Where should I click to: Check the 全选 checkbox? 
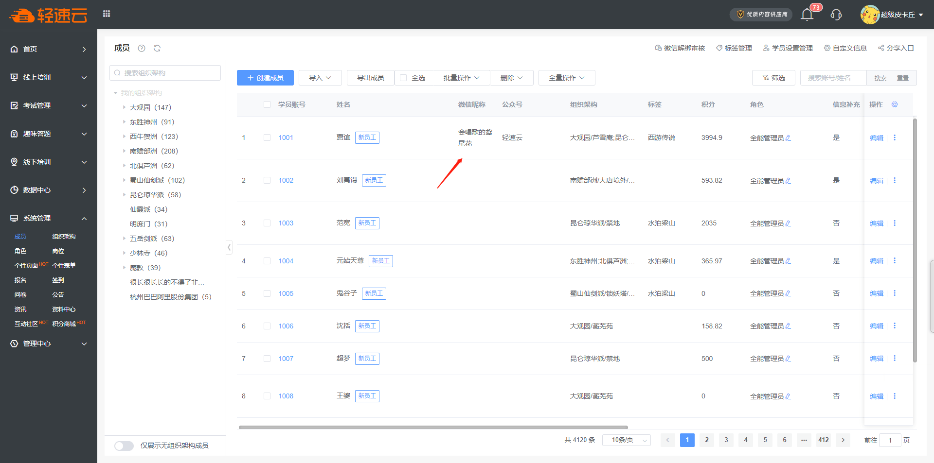pos(403,78)
